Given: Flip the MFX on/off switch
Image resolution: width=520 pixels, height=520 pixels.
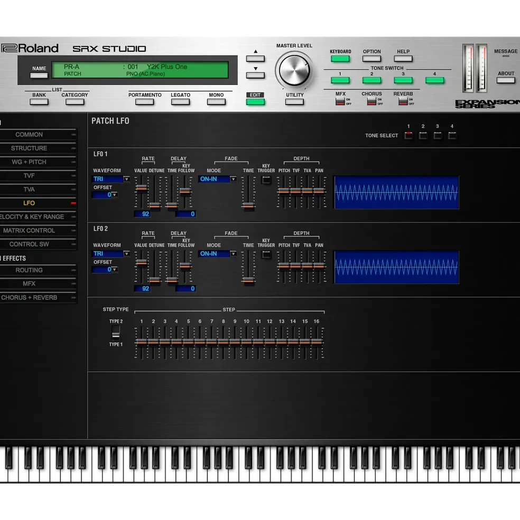Looking at the screenshot, I should [x=340, y=101].
